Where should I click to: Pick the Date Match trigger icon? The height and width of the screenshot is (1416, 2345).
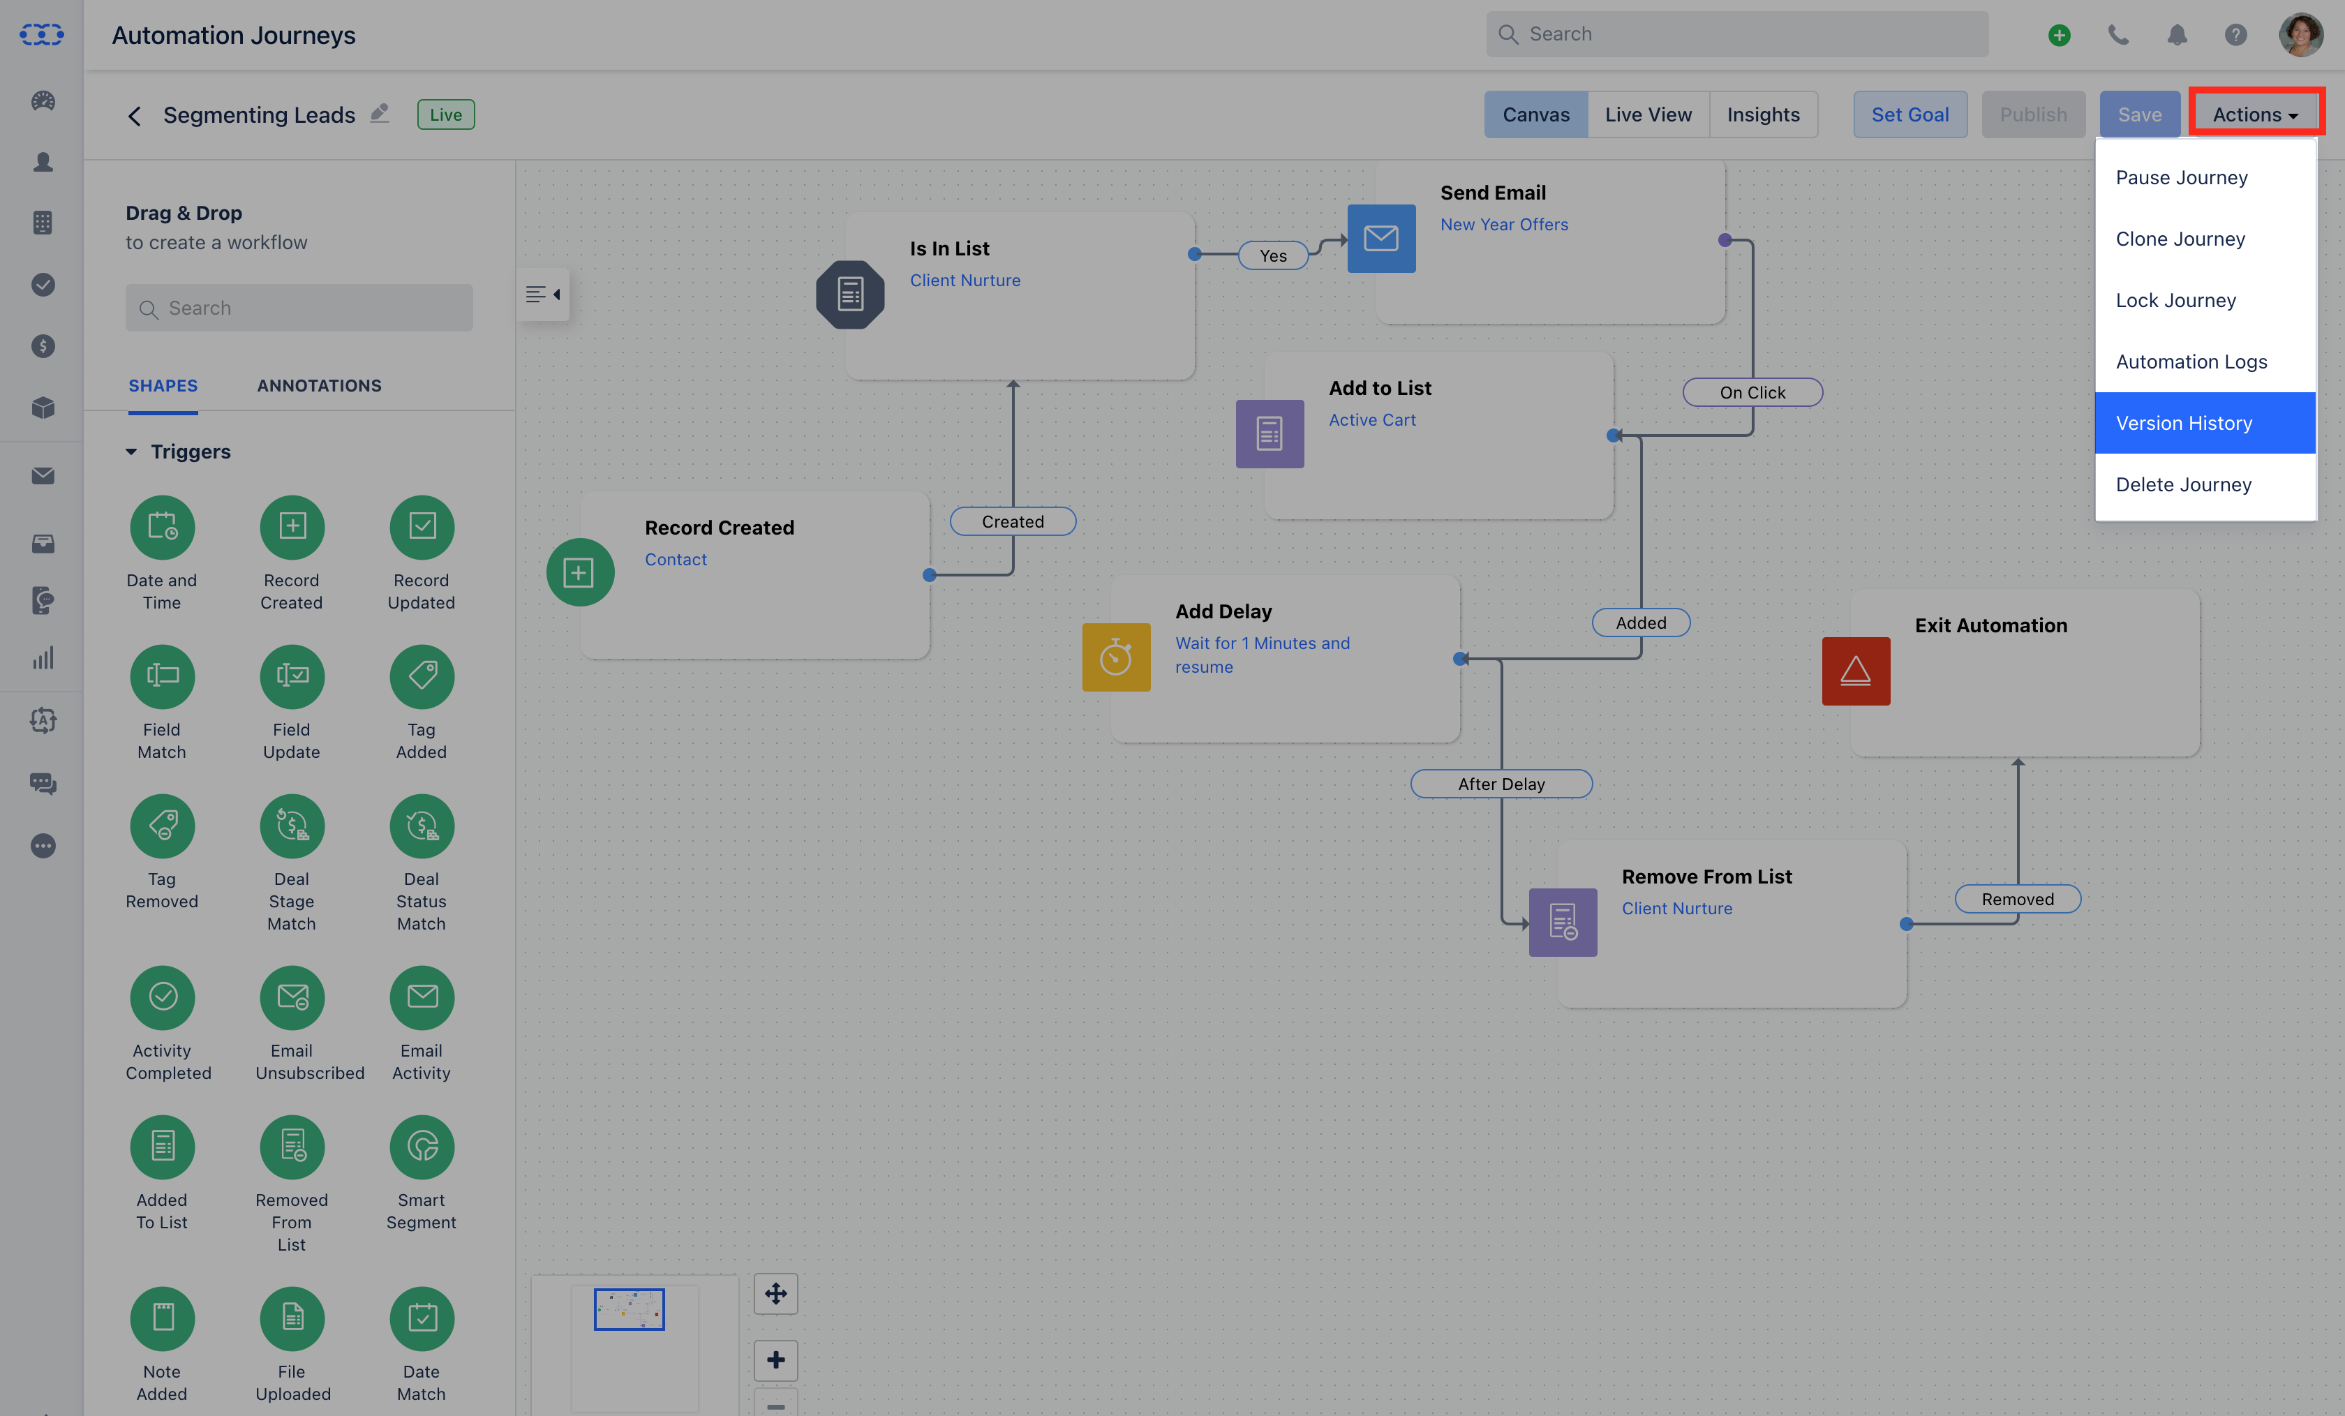click(422, 1318)
